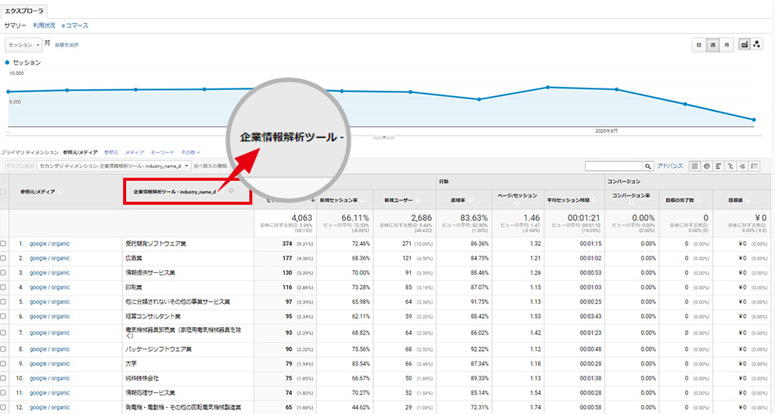Tick the checkbox for row 6 経営コンサルタント業

click(x=4, y=316)
